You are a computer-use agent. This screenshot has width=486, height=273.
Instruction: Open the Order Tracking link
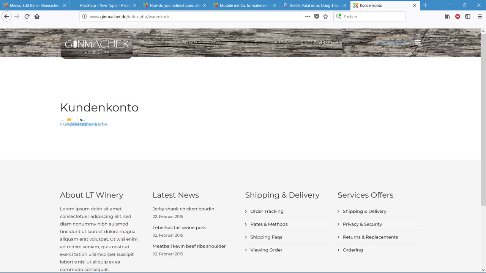coord(267,211)
